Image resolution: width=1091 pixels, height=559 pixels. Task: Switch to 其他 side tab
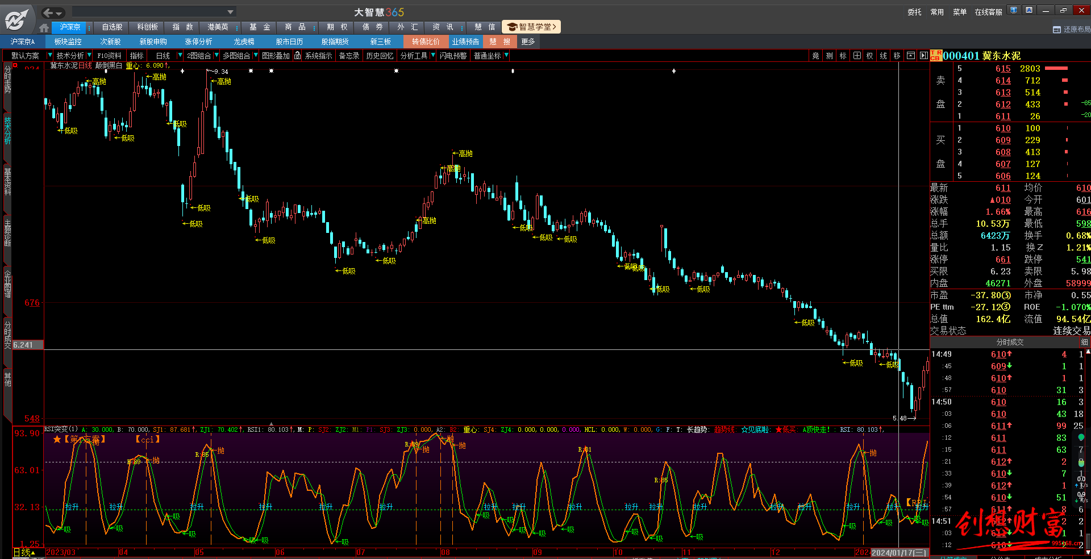click(x=7, y=379)
